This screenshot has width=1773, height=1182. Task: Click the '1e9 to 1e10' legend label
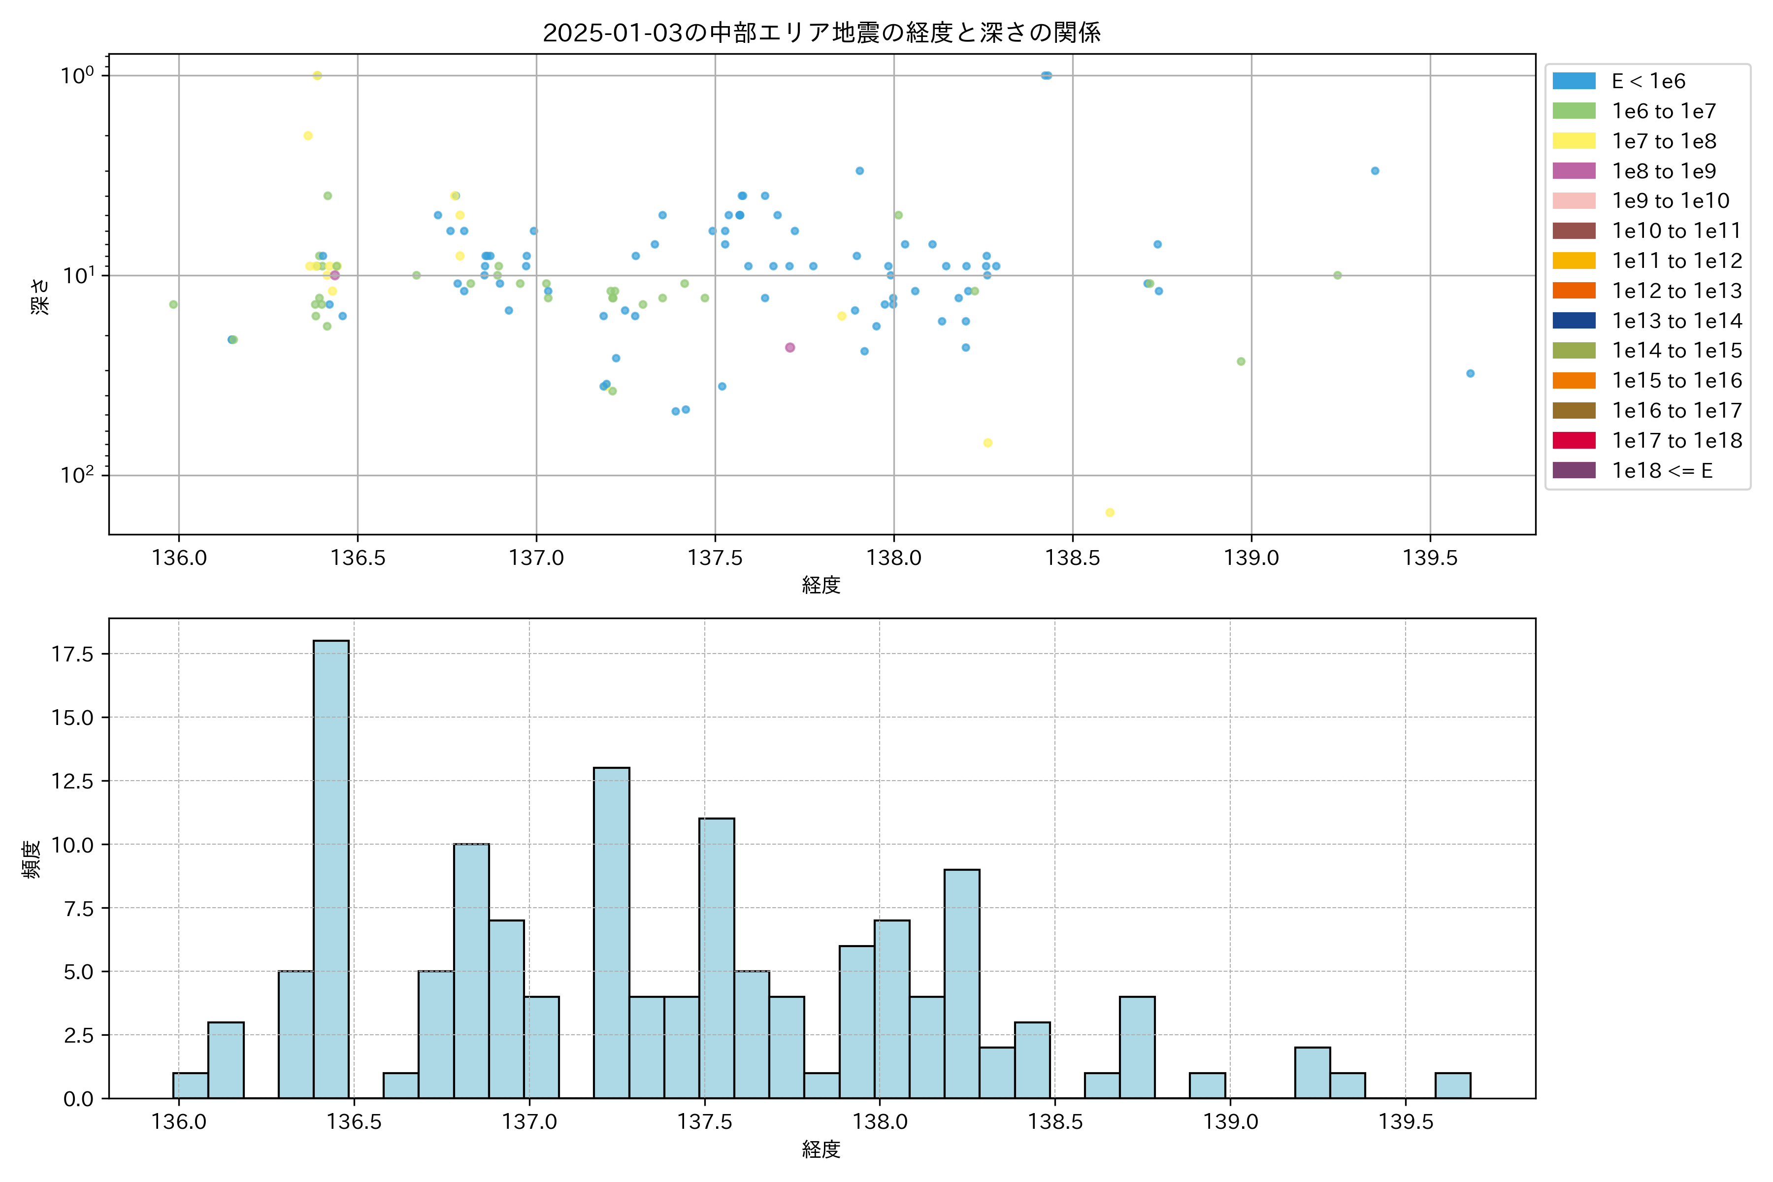[x=1671, y=201]
